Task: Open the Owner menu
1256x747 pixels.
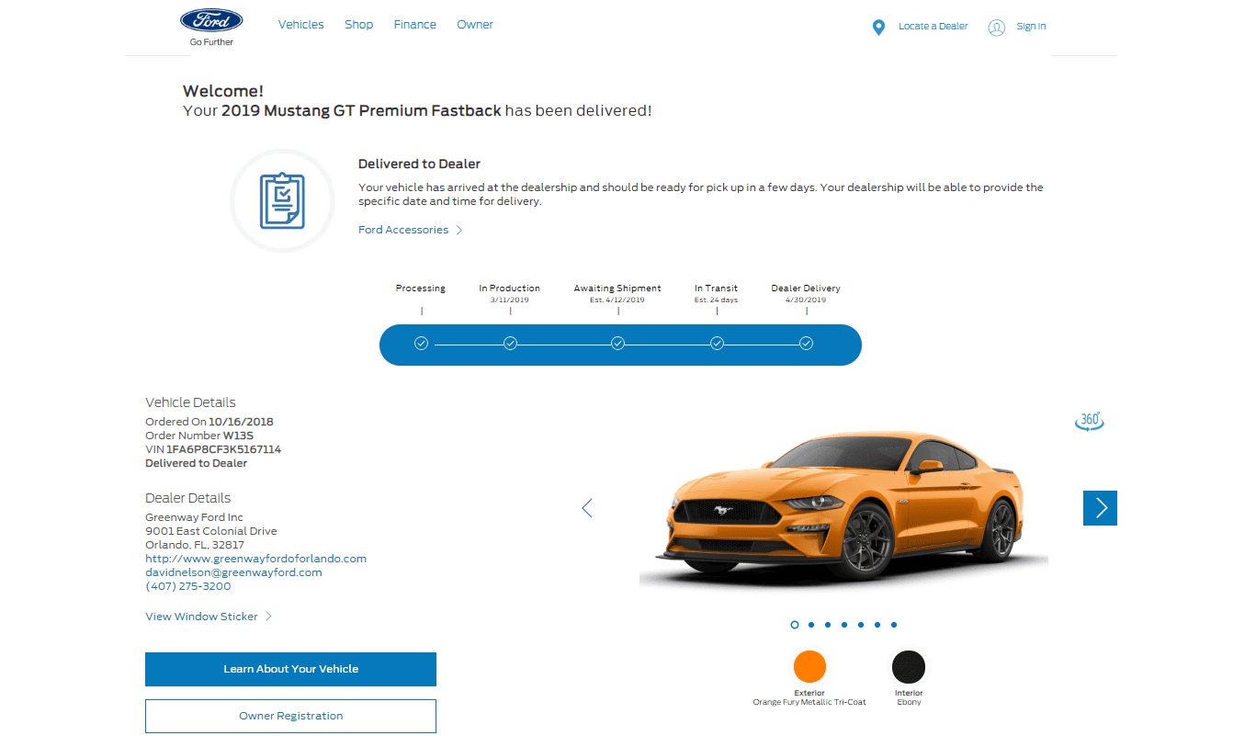Action: coord(475,25)
